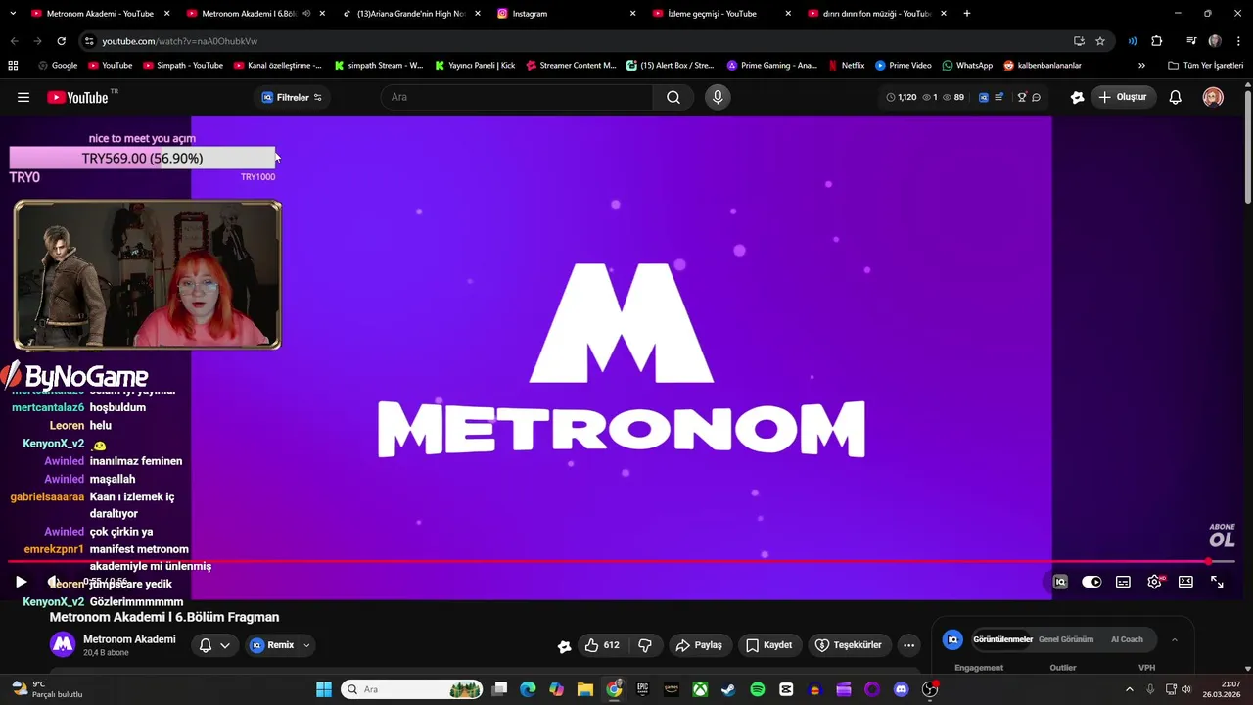
Task: Switch to Instagram browser tab
Action: click(564, 14)
